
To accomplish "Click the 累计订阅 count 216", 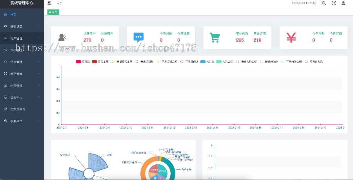I will point(257,40).
